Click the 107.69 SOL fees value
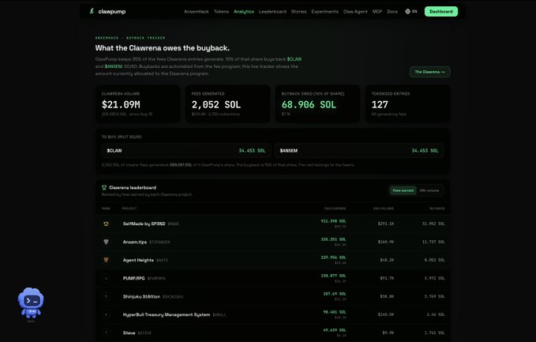Viewport: 536px width, 342px height. point(335,294)
